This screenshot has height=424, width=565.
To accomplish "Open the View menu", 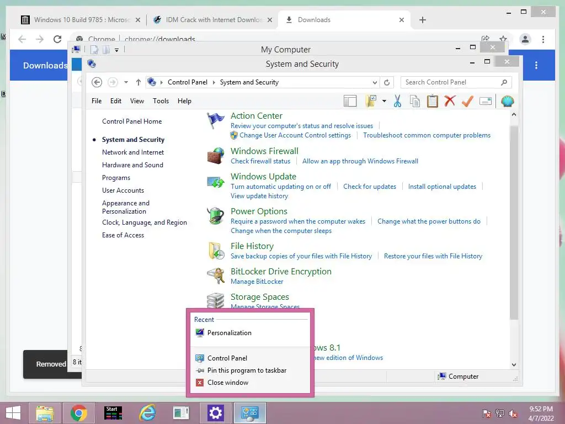I will [137, 101].
